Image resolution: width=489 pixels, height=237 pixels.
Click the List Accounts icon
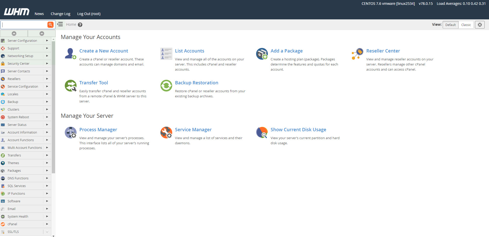pyautogui.click(x=166, y=54)
